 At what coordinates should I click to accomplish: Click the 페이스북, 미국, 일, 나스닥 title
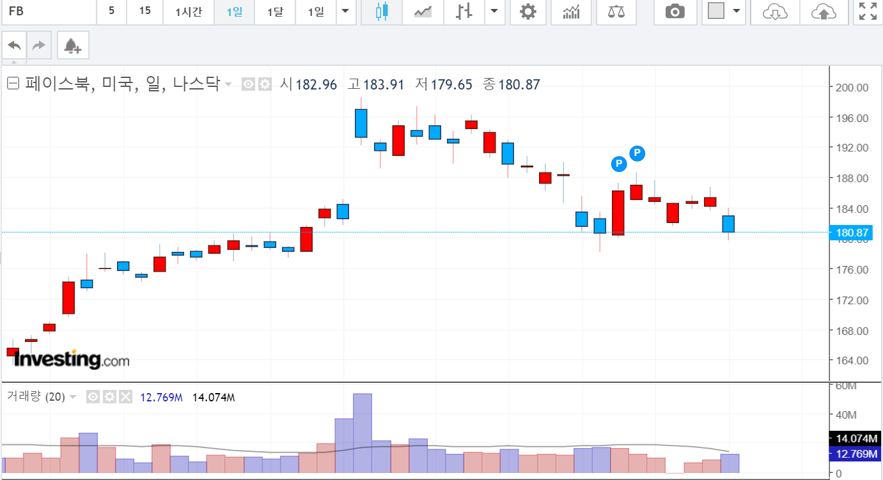coord(123,84)
